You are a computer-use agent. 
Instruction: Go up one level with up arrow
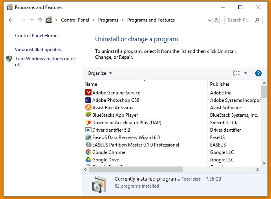click(40, 20)
